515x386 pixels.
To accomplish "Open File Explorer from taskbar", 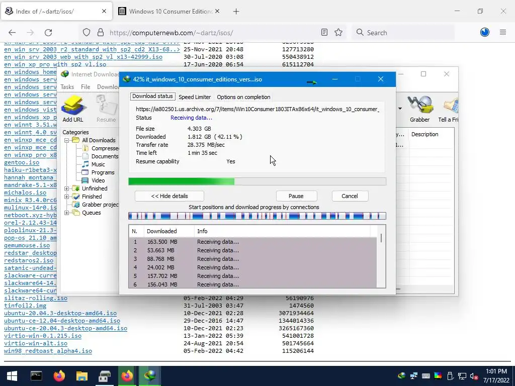I will pyautogui.click(x=82, y=376).
